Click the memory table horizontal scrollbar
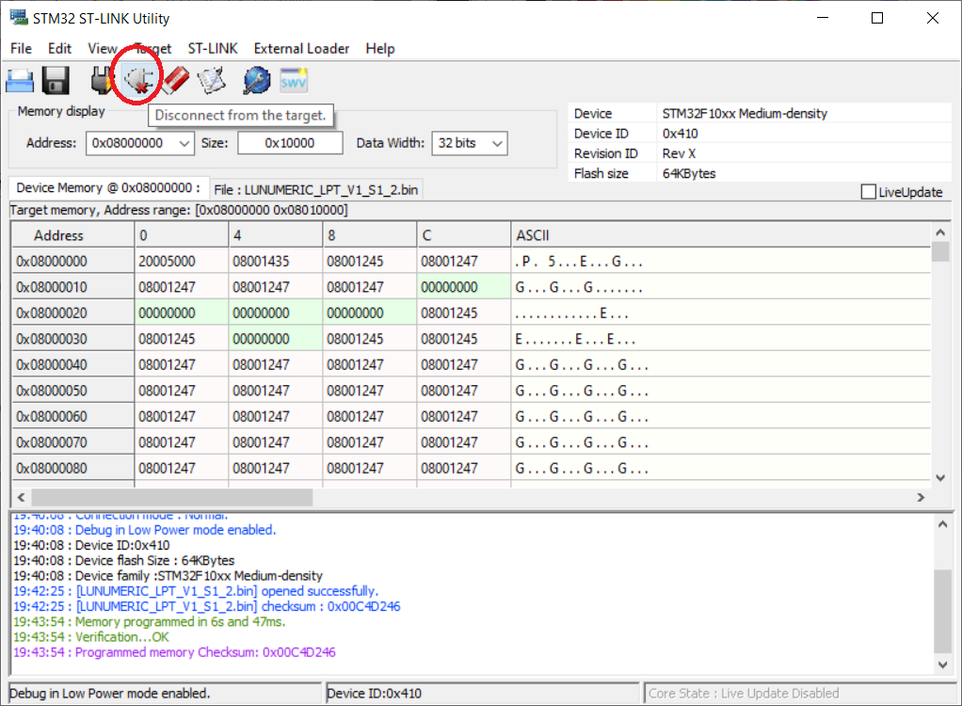The image size is (962, 706). click(x=172, y=496)
